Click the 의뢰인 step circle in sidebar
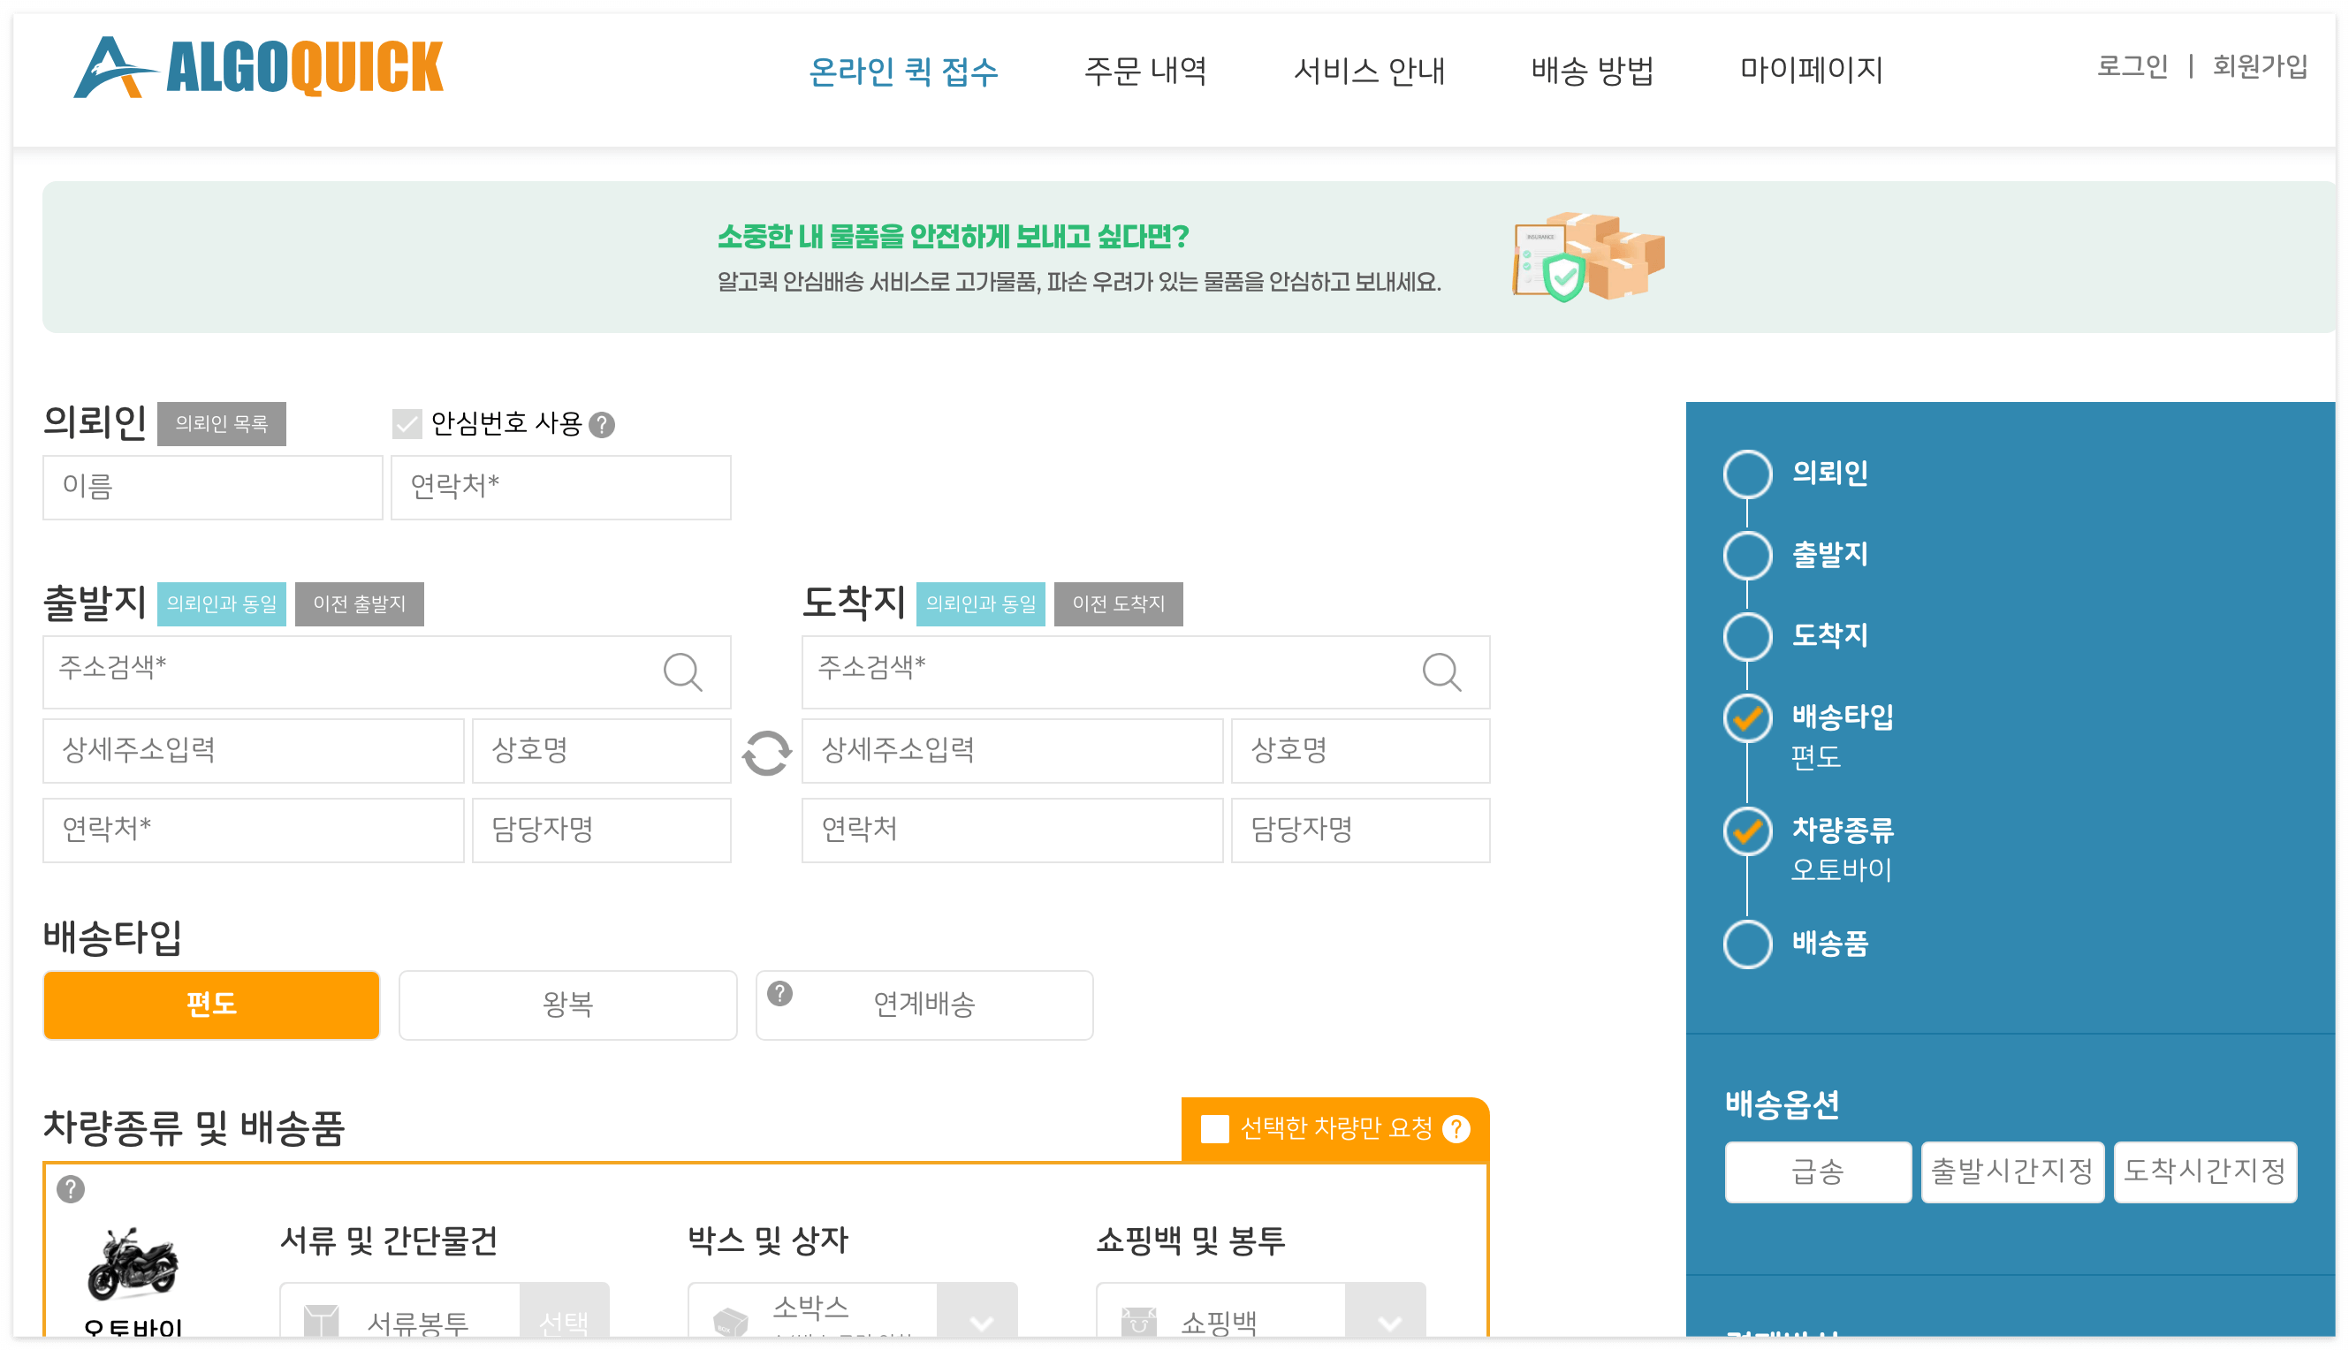The image size is (2349, 1350). [x=1747, y=474]
